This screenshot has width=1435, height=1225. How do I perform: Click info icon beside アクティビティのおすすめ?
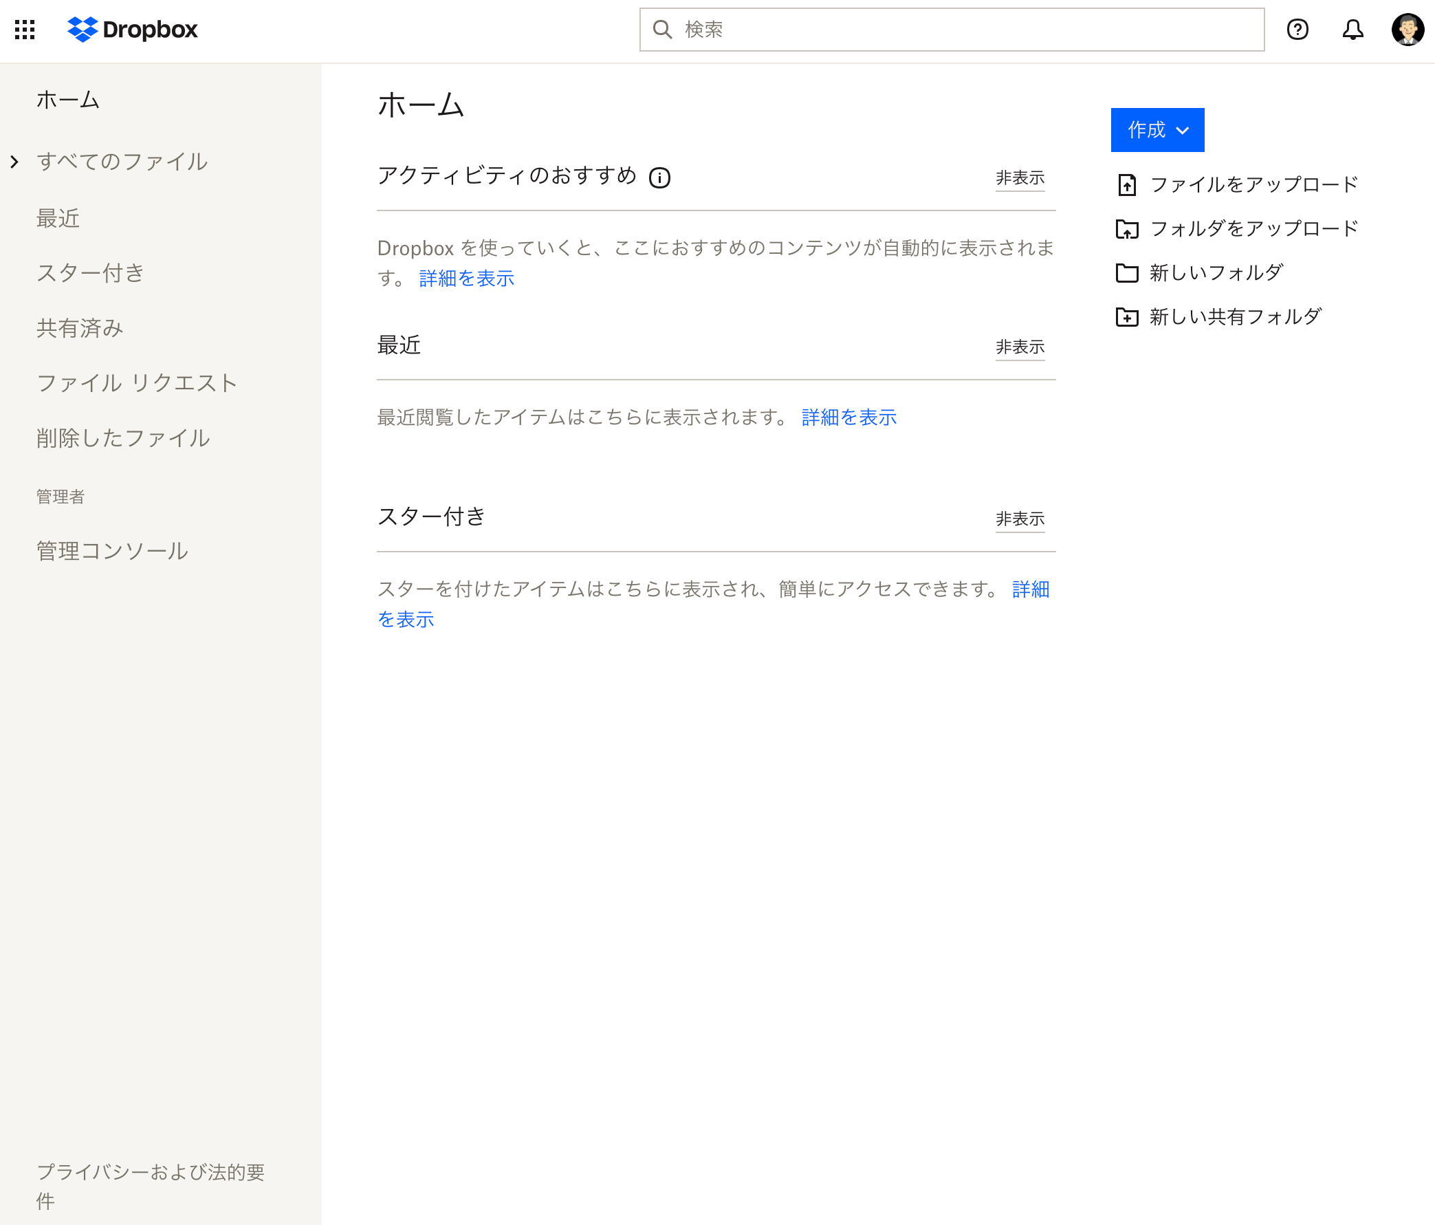coord(659,178)
